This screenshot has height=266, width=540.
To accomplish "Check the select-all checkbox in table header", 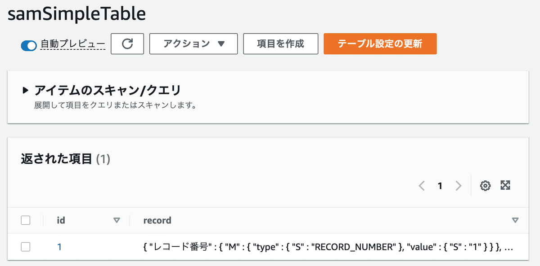I will click(x=26, y=220).
